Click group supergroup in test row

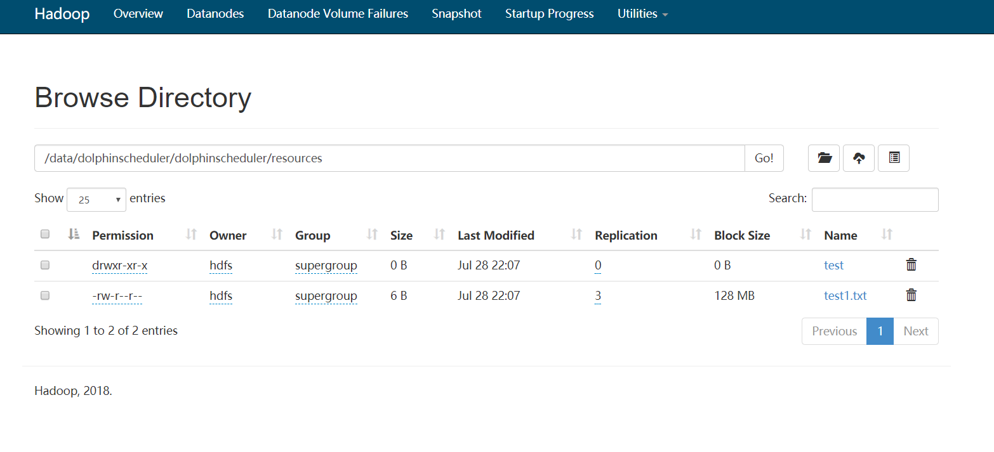point(326,265)
